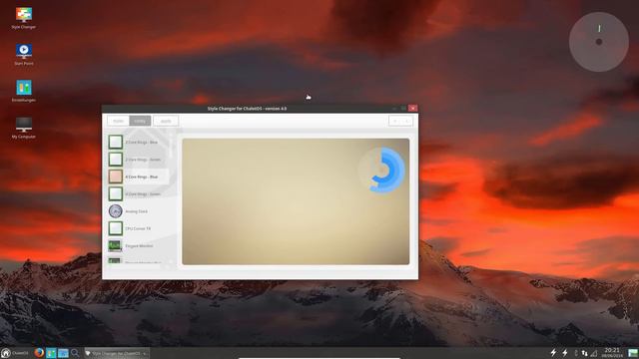Open the file manager taskbar icon
This screenshot has width=639, height=359.
pyautogui.click(x=63, y=353)
